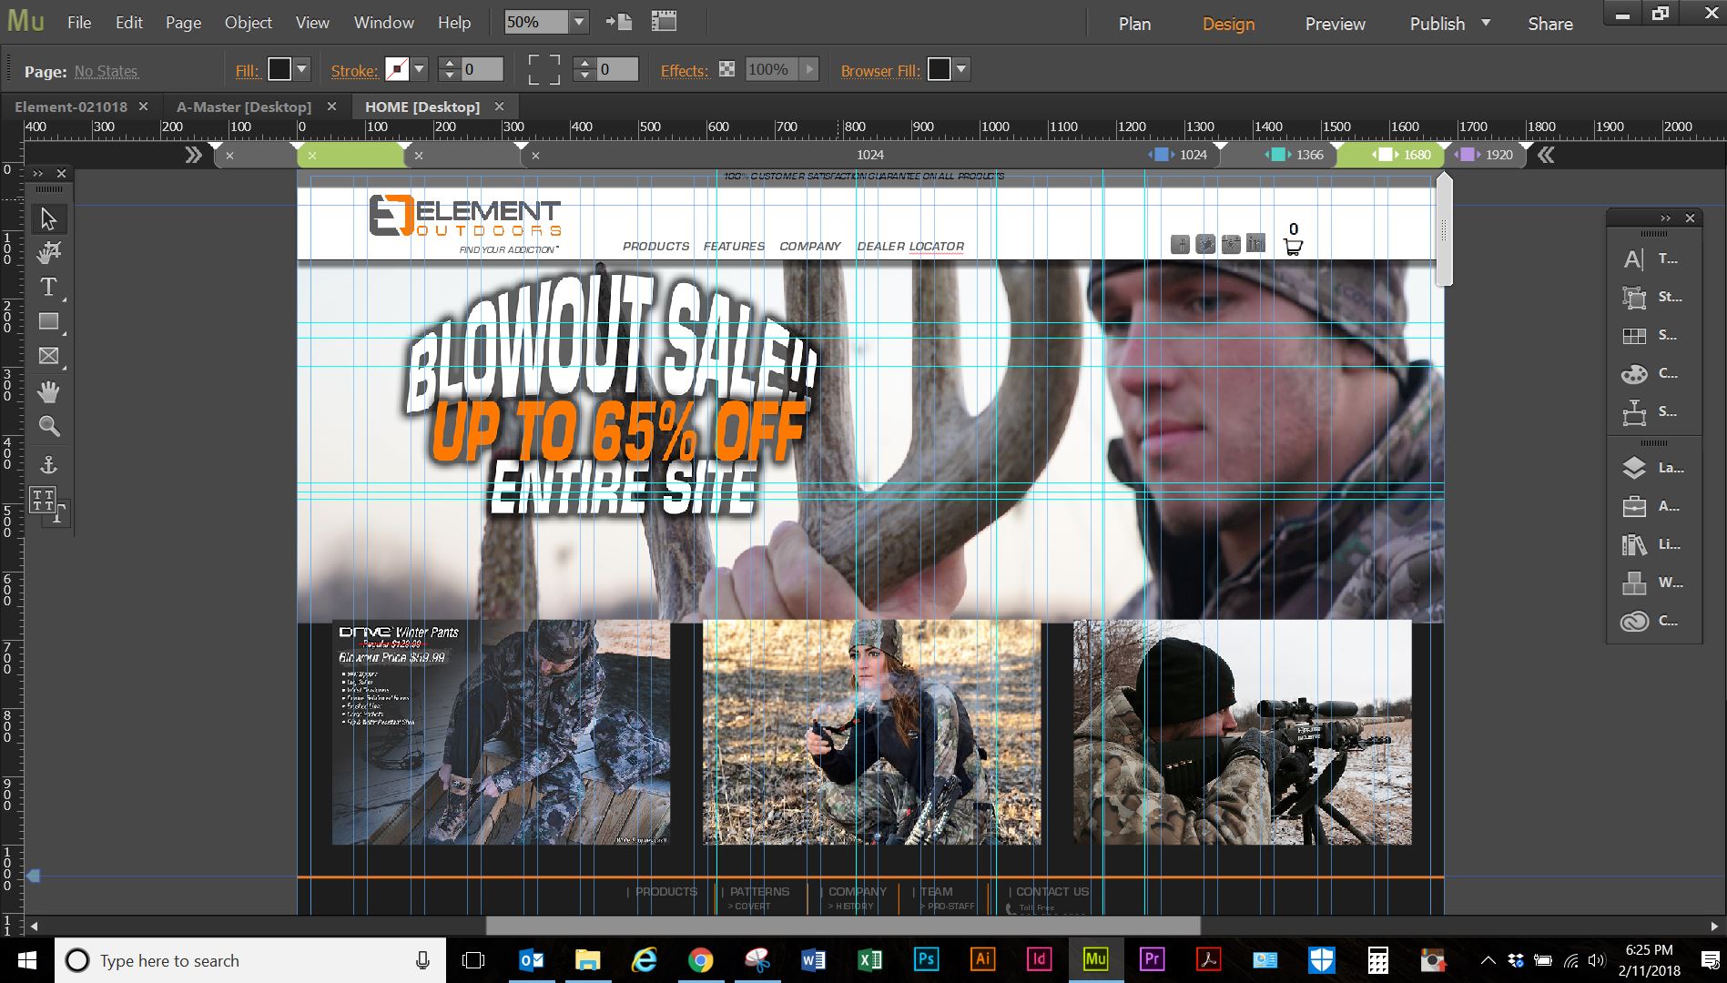Viewport: 1727px width, 983px height.
Task: Open the CC Libraries cloud panel icon
Action: pyautogui.click(x=1634, y=621)
